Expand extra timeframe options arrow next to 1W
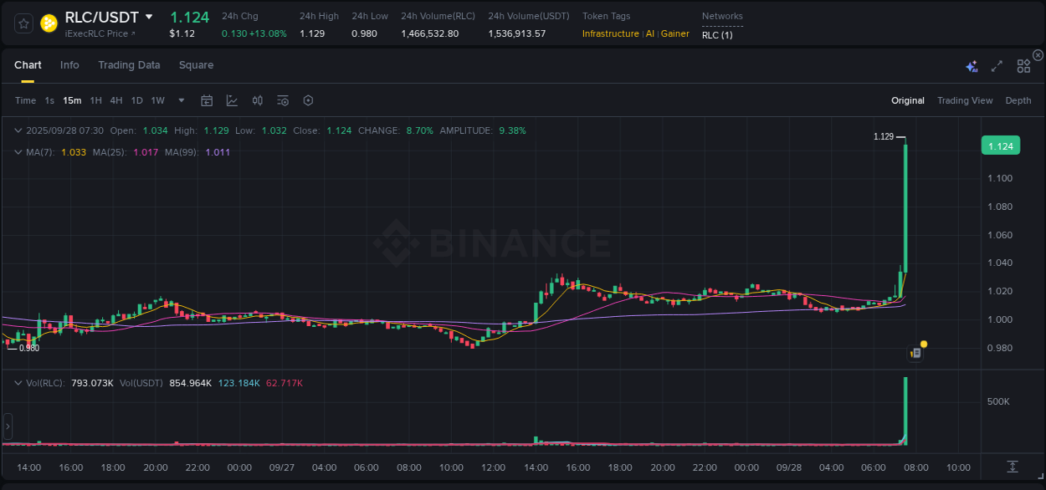The width and height of the screenshot is (1046, 490). pyautogui.click(x=180, y=100)
